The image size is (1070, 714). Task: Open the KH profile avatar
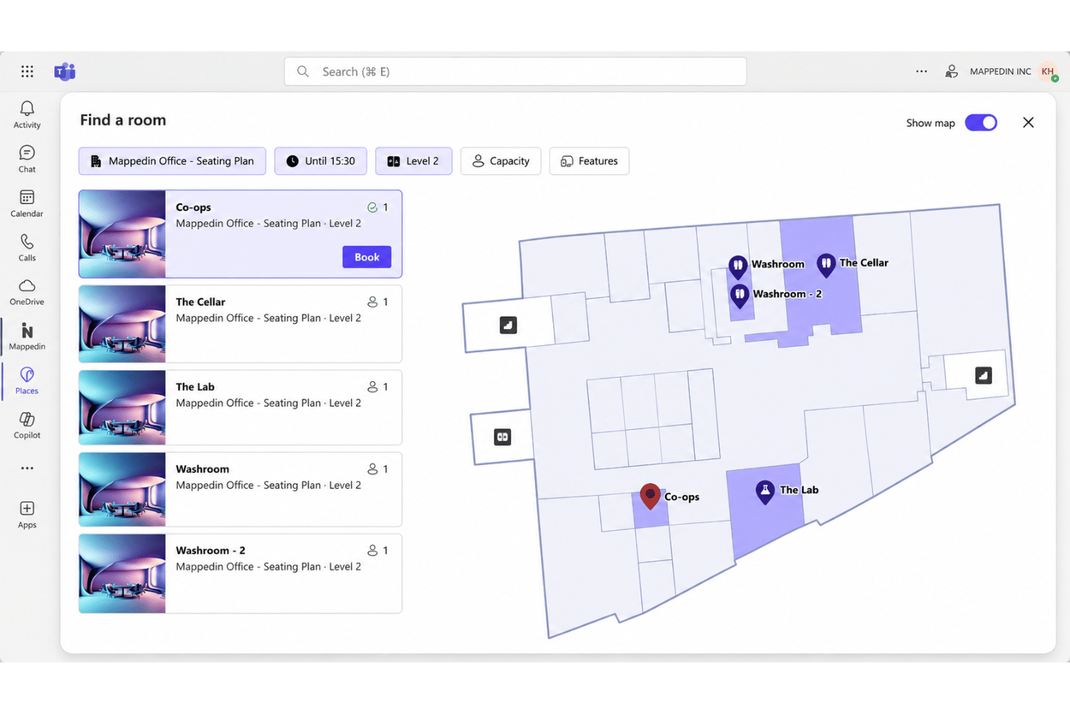(1048, 71)
